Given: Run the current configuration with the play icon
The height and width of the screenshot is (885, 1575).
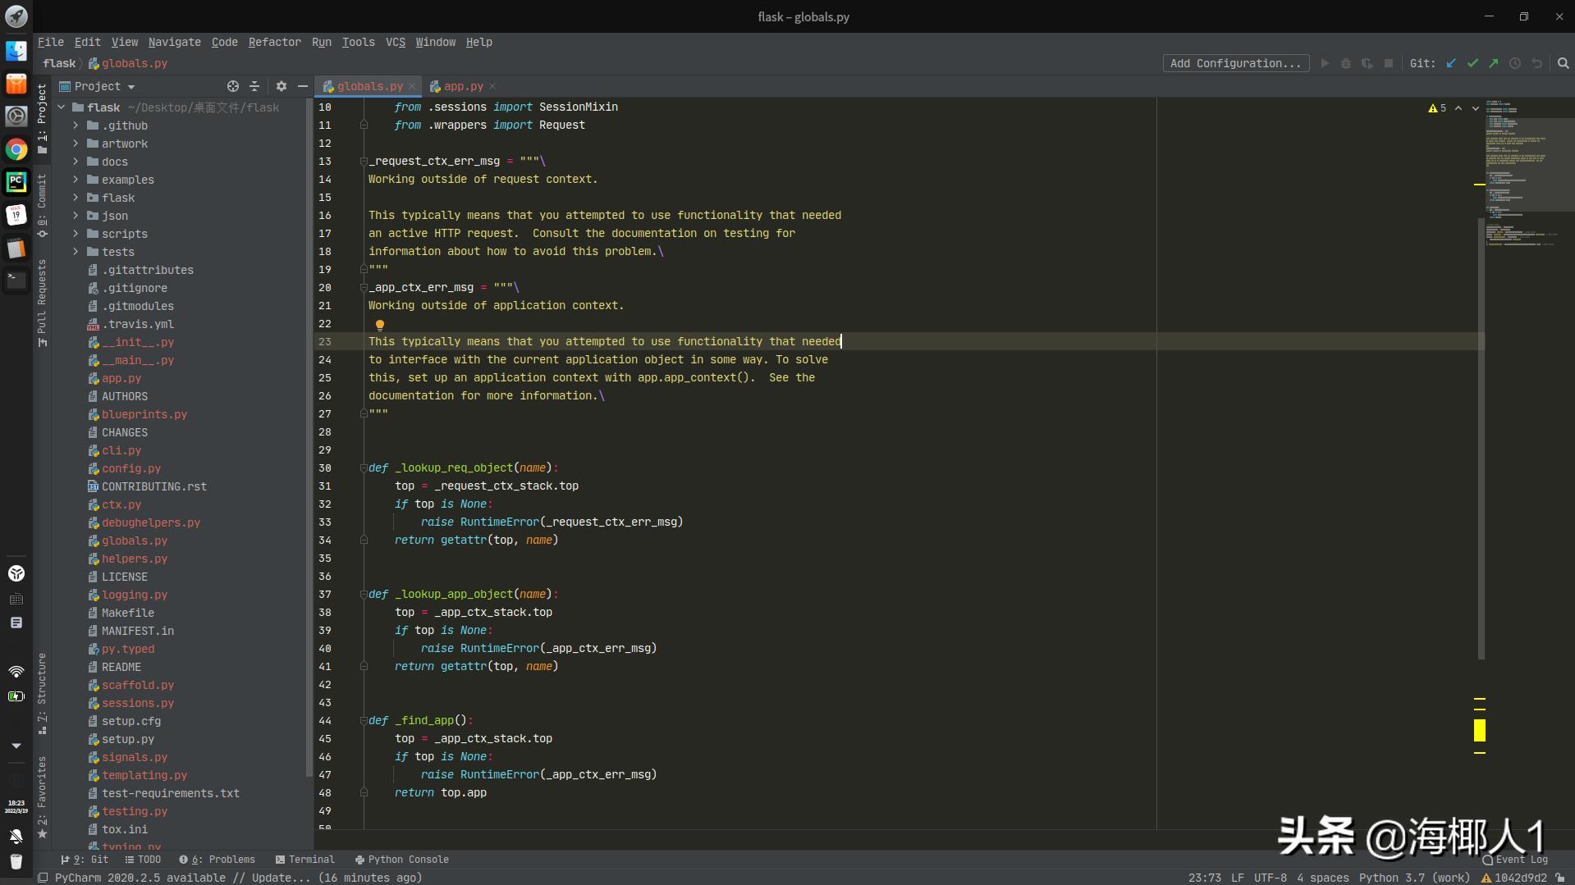Looking at the screenshot, I should click(1325, 63).
